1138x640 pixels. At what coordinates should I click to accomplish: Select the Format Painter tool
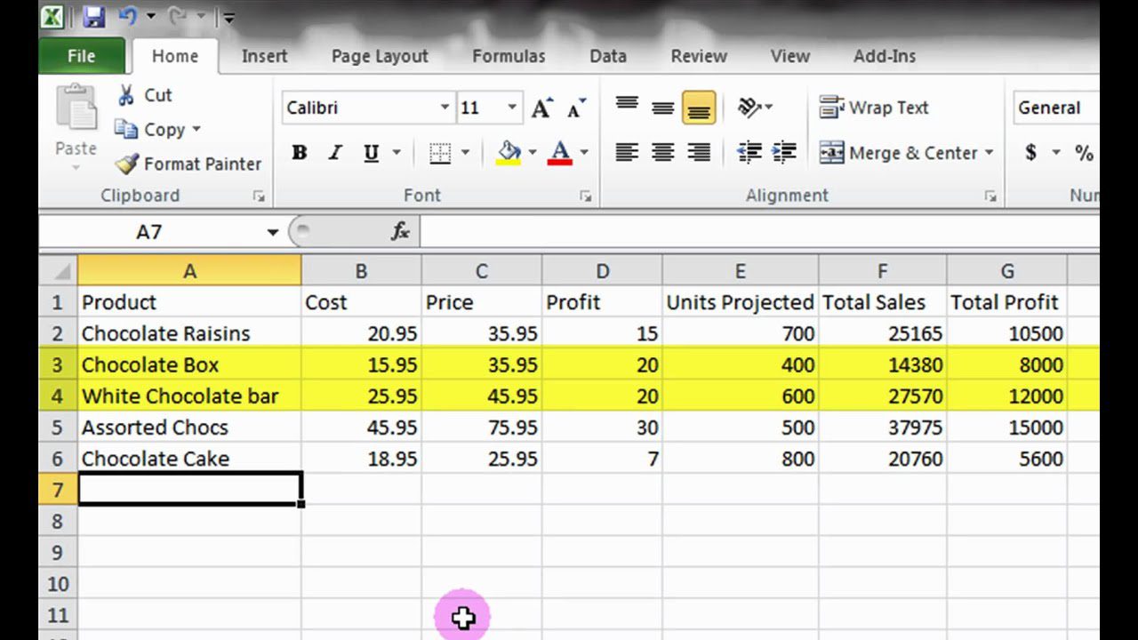tap(188, 164)
